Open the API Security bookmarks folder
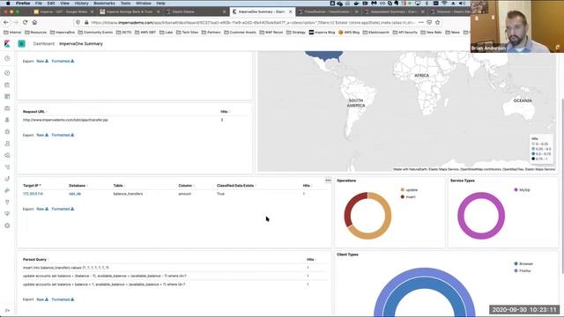 [x=405, y=33]
